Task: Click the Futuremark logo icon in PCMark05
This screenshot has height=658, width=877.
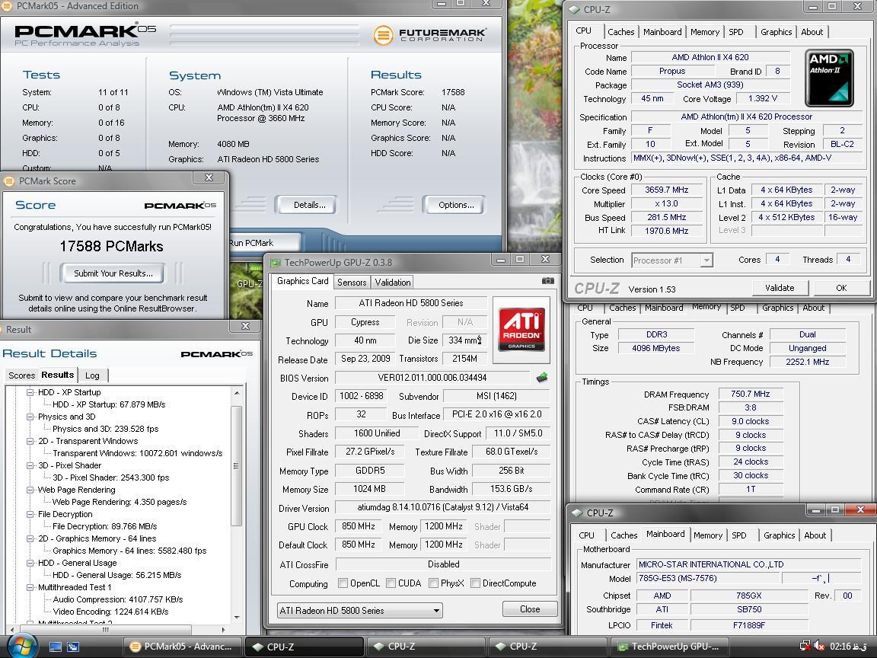Action: [383, 35]
